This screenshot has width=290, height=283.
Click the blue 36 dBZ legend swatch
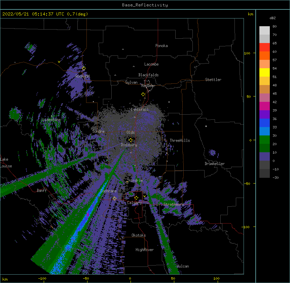pyautogui.click(x=264, y=123)
